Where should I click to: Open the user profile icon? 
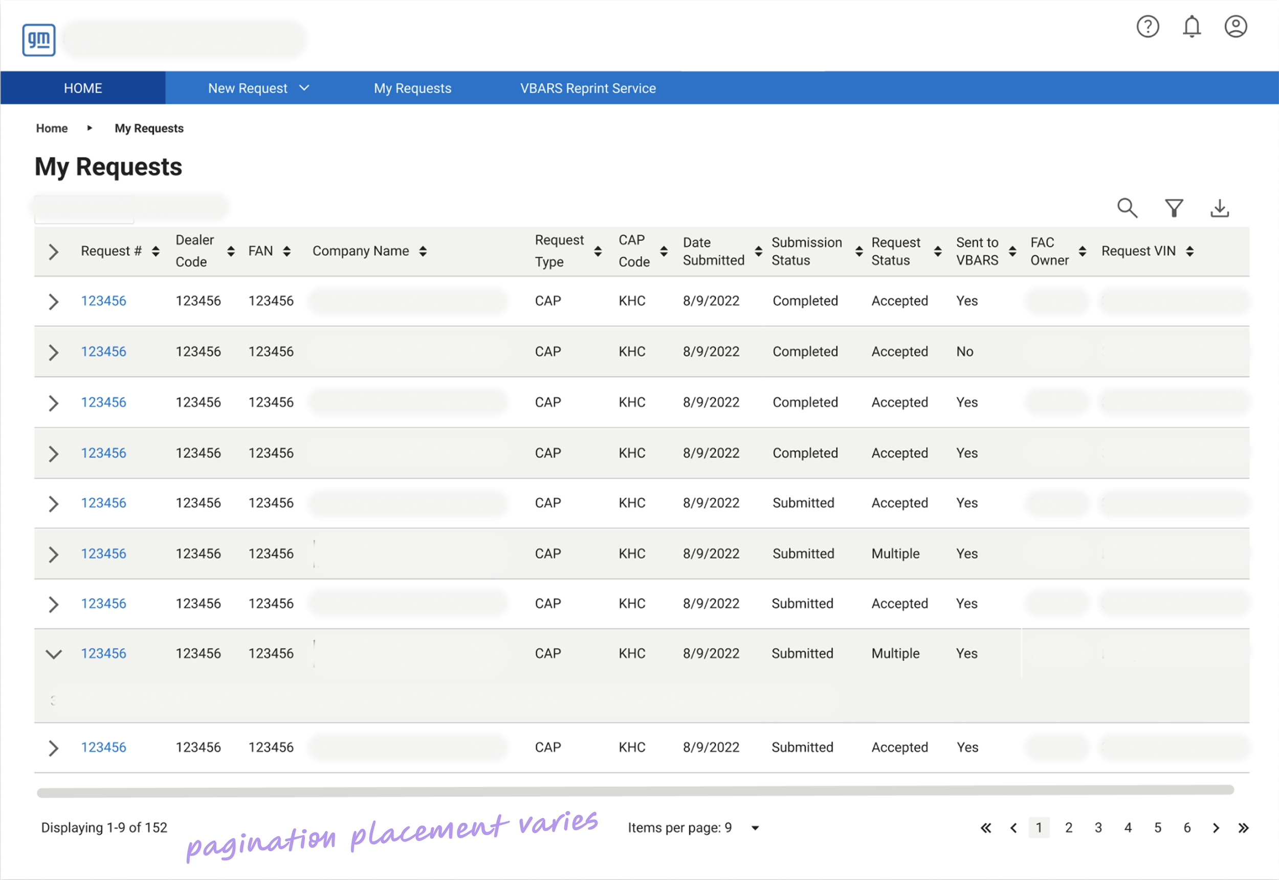1236,27
